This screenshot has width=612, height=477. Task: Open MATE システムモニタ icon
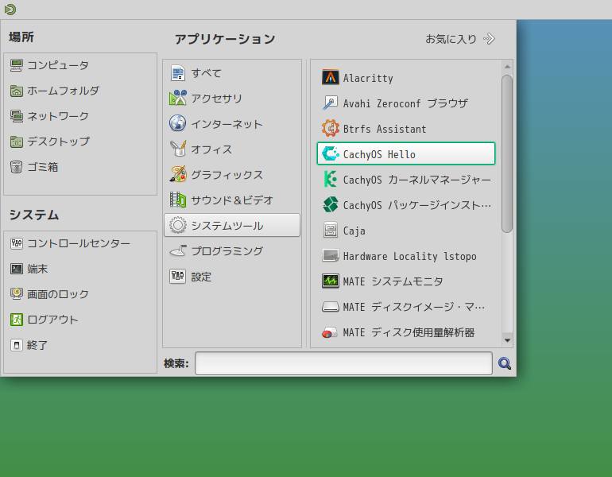[330, 281]
